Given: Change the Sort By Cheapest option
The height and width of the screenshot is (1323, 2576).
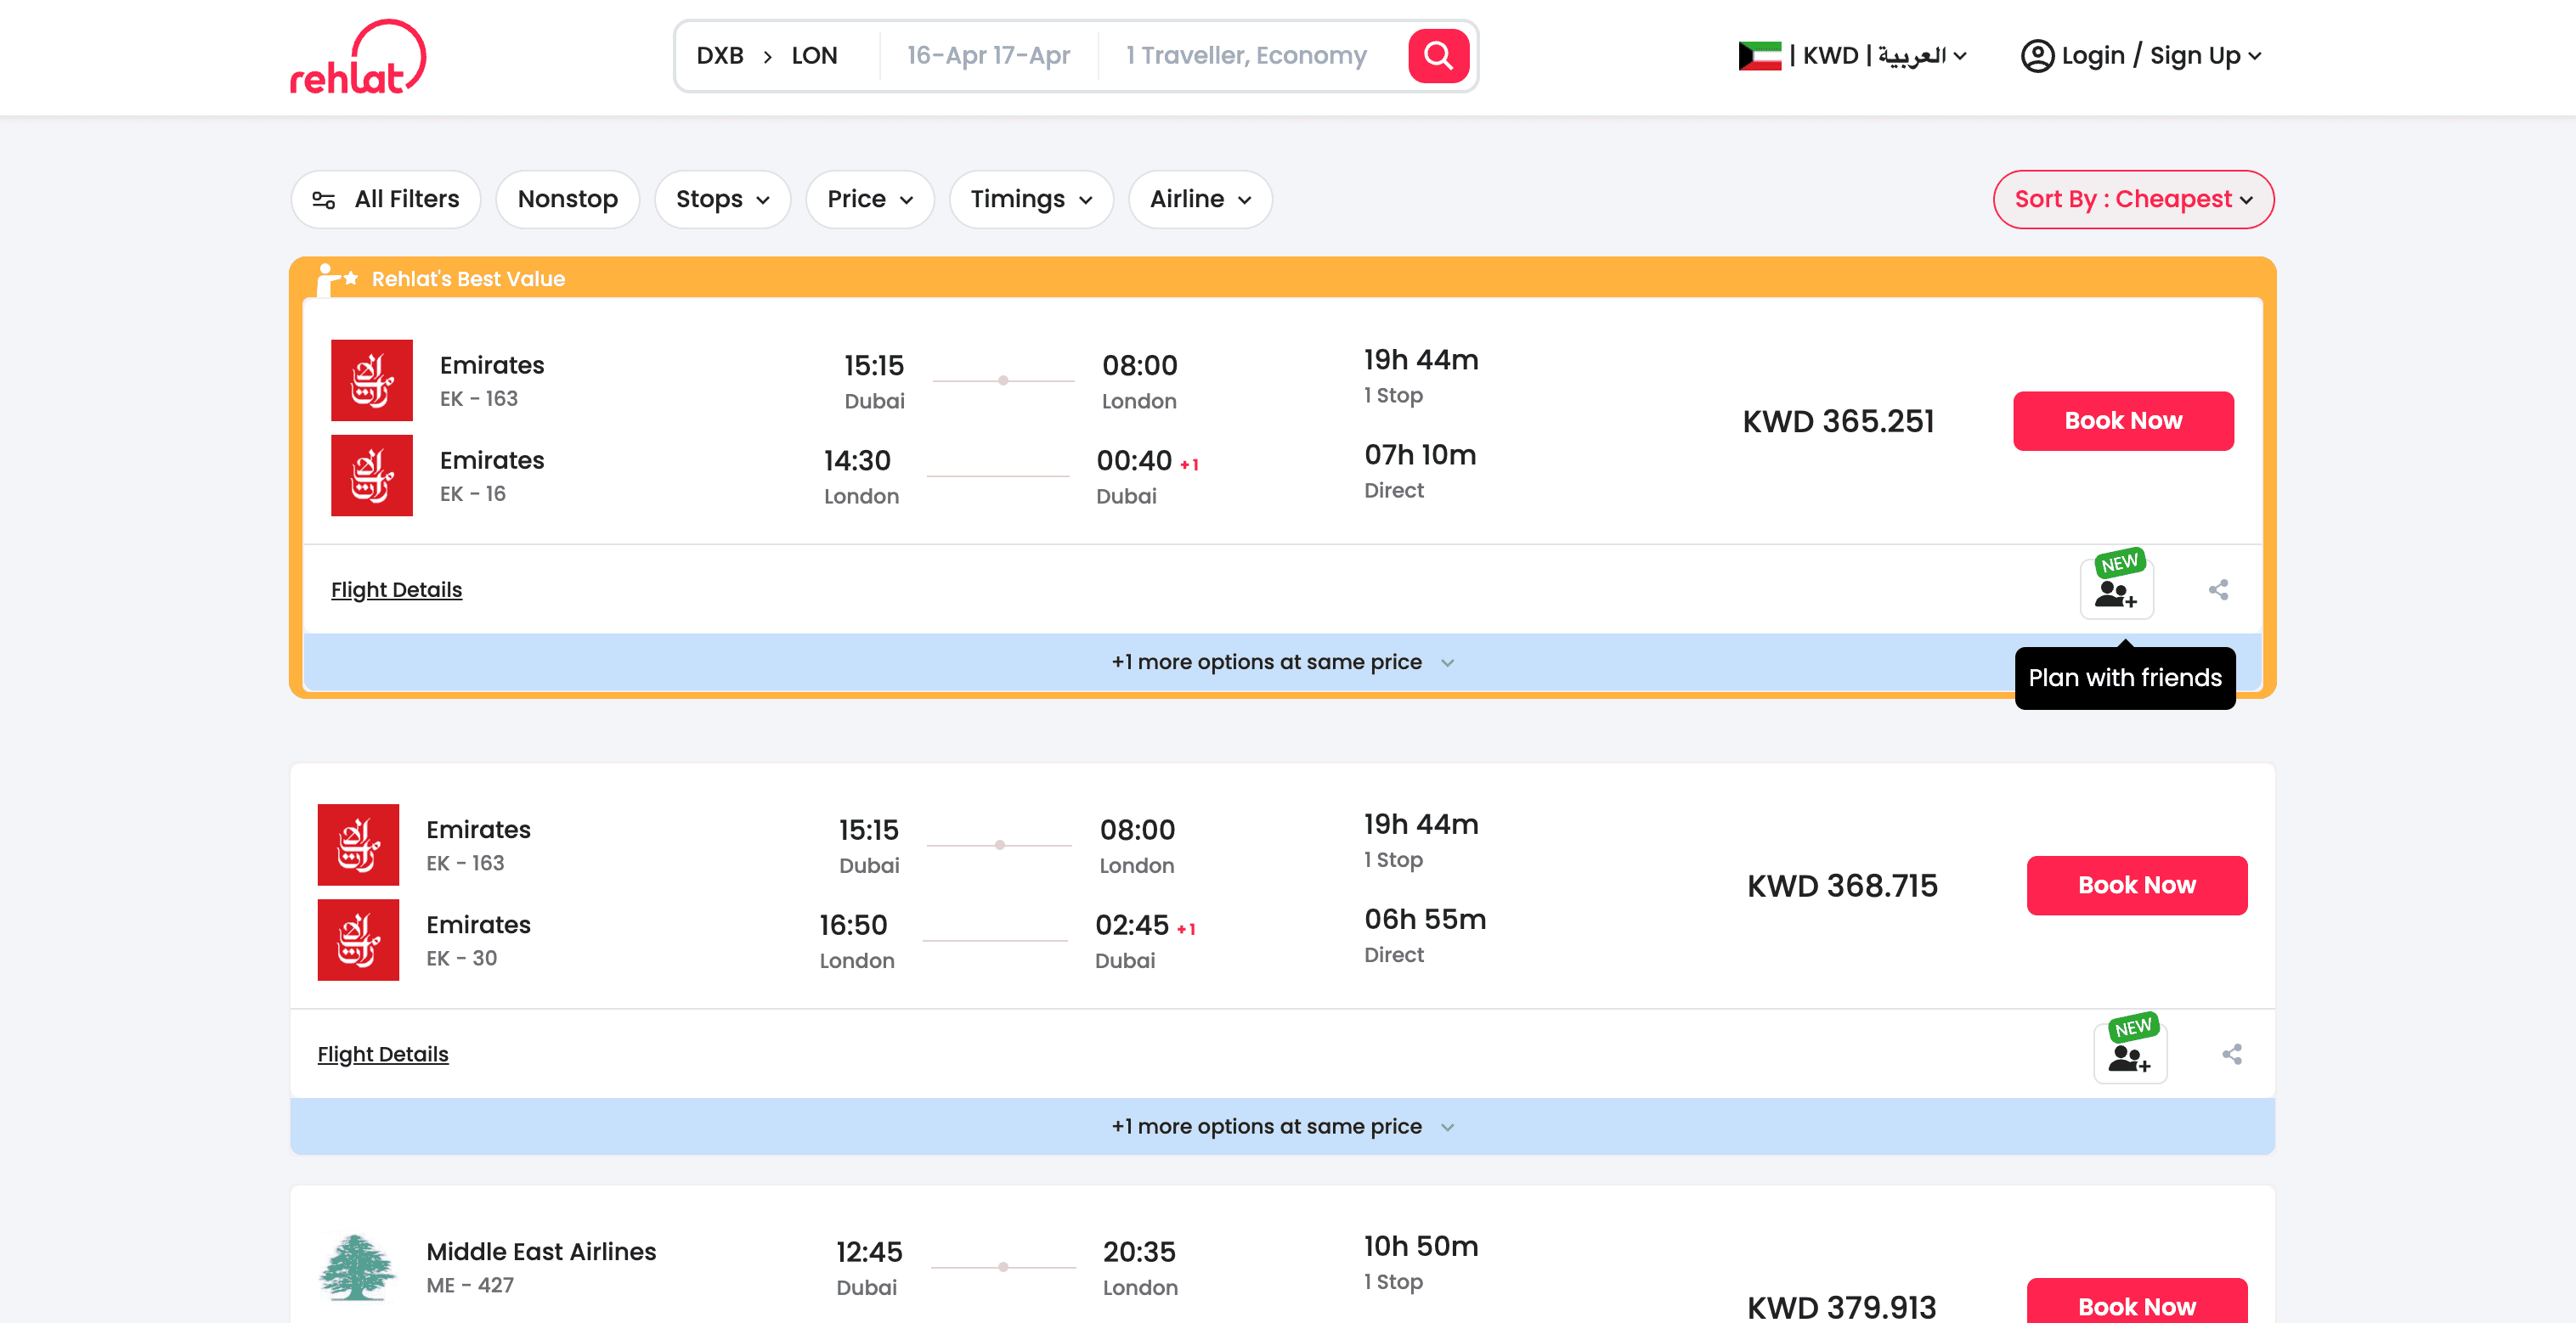Looking at the screenshot, I should pos(2132,199).
